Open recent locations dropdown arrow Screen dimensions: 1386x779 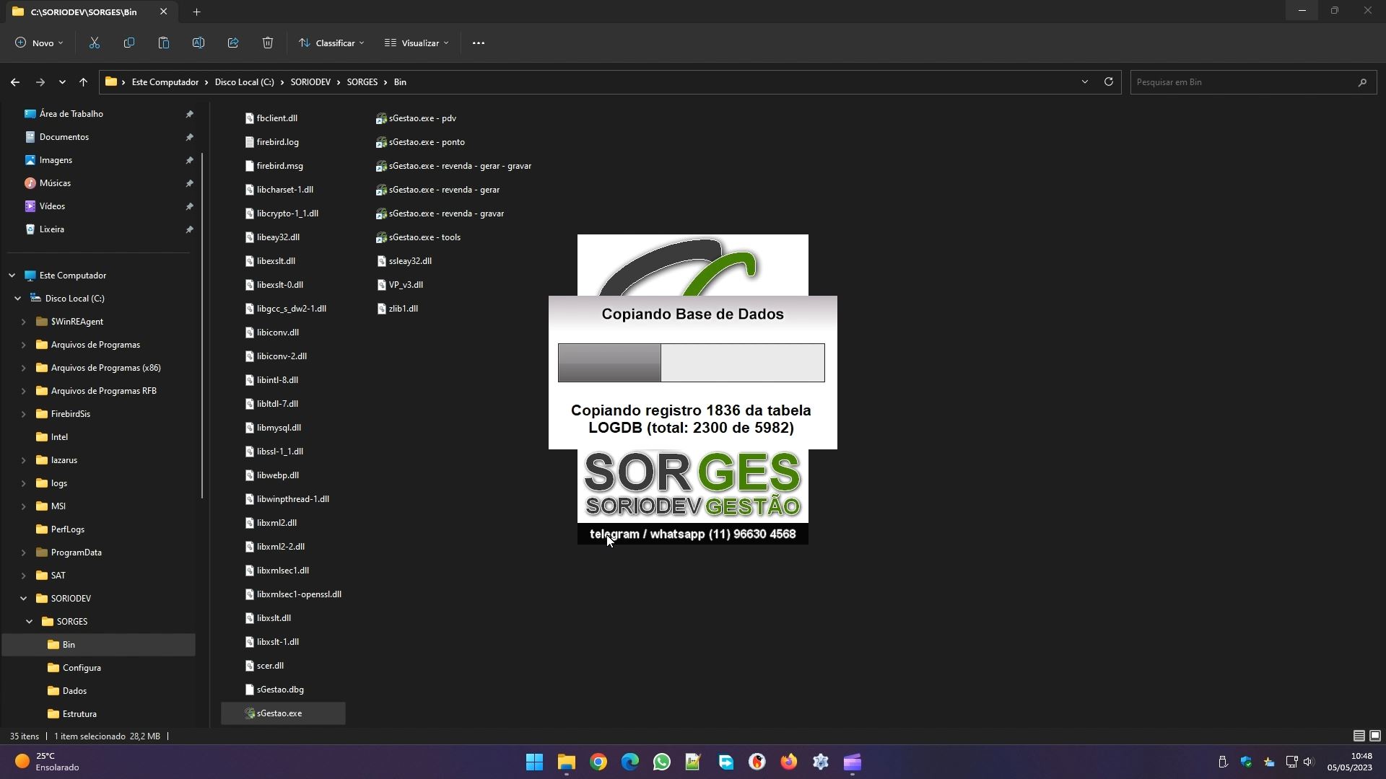pos(62,82)
